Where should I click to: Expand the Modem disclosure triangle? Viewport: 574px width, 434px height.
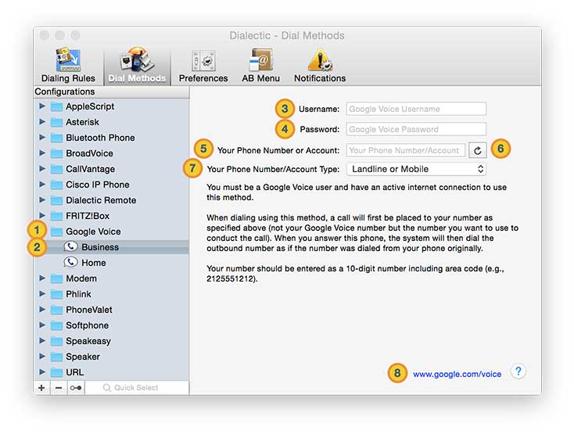(42, 278)
